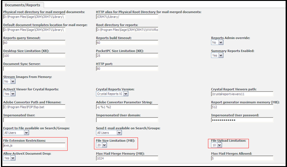
Task: Edit Max Mail Merges Allowed field
Action: pyautogui.click(x=242, y=158)
